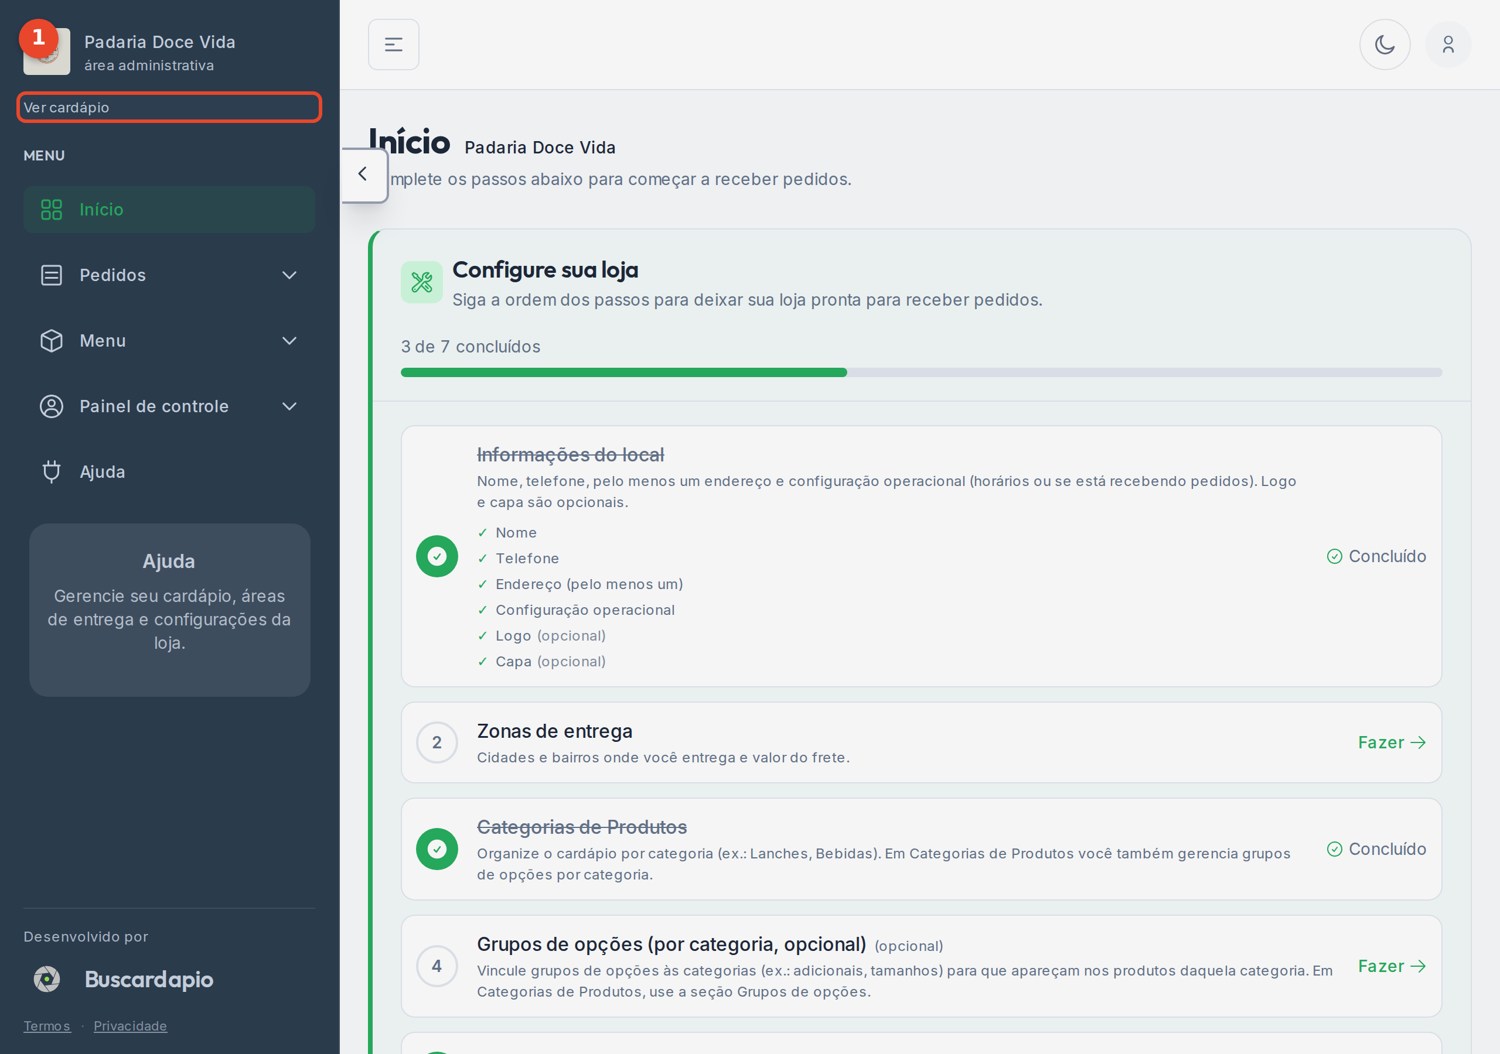This screenshot has height=1054, width=1500.
Task: Open the Pedidos menu item
Action: coord(169,276)
